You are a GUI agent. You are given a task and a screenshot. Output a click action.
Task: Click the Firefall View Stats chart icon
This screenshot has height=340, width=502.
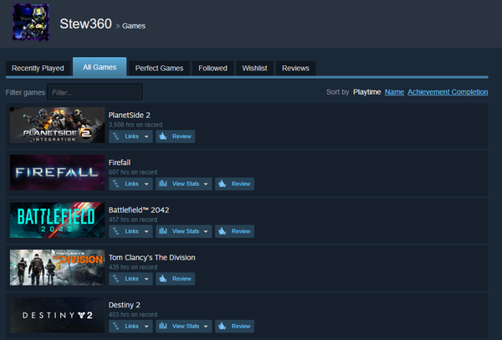point(163,183)
